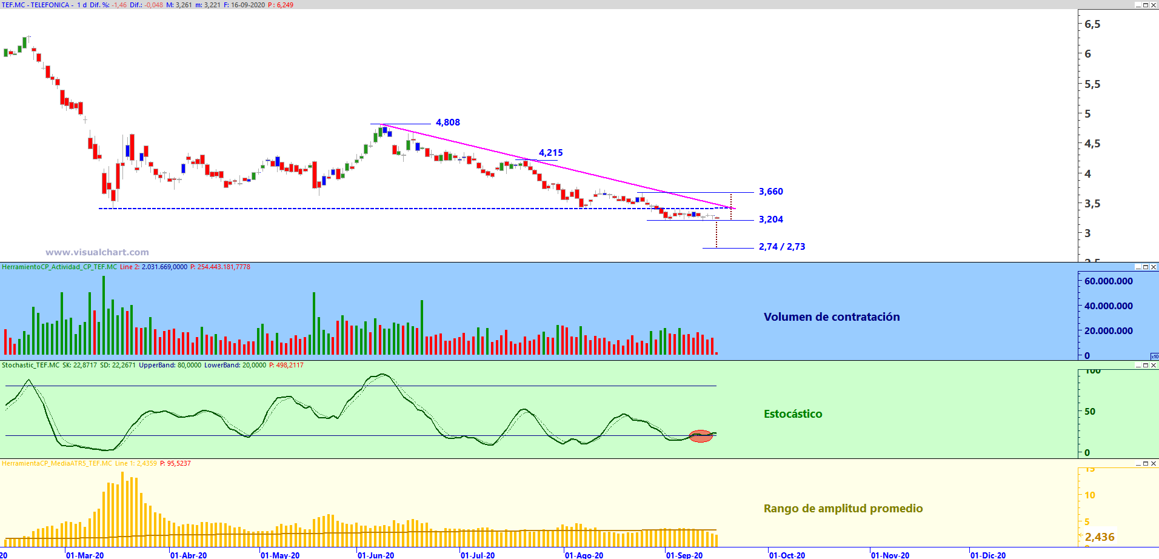Click the x10 scale multiplier box
The image size is (1159, 559).
[x=1154, y=356]
